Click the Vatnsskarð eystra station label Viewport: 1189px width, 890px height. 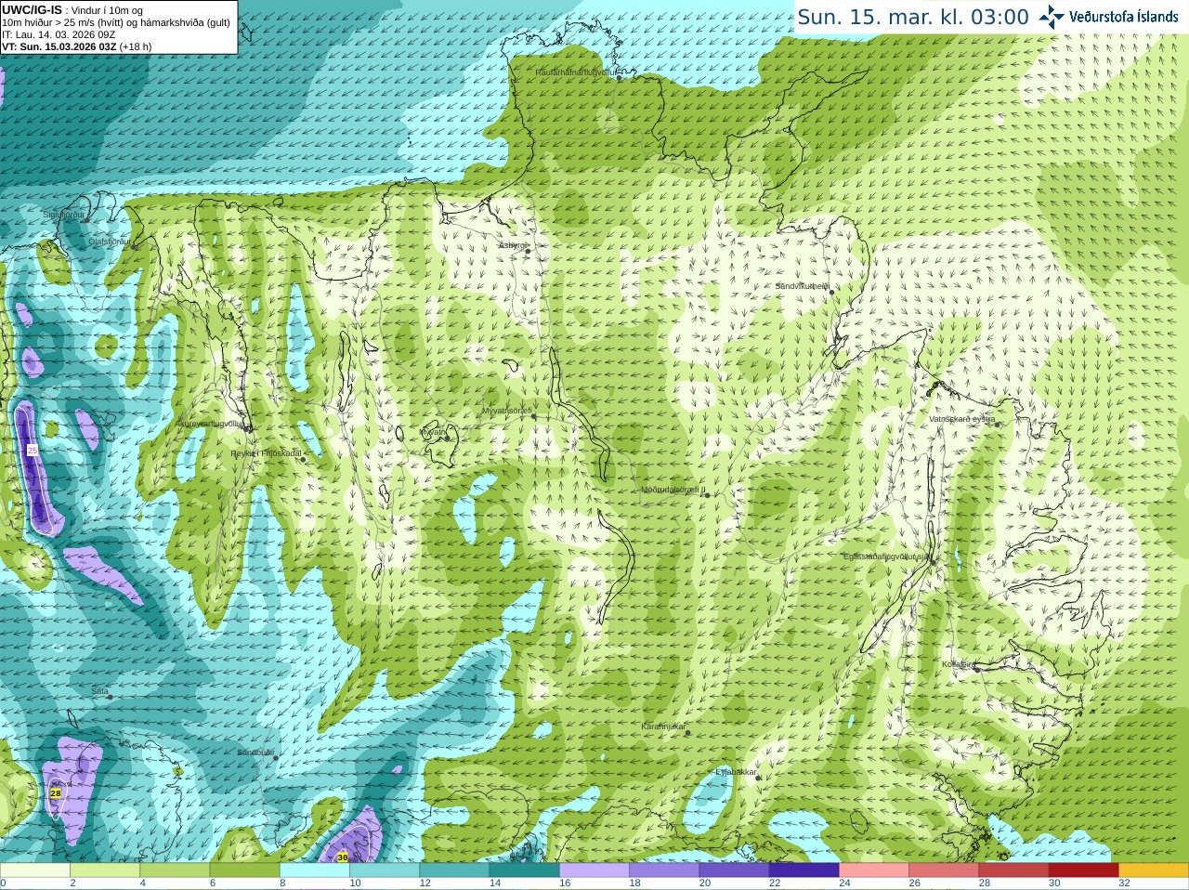tap(962, 419)
